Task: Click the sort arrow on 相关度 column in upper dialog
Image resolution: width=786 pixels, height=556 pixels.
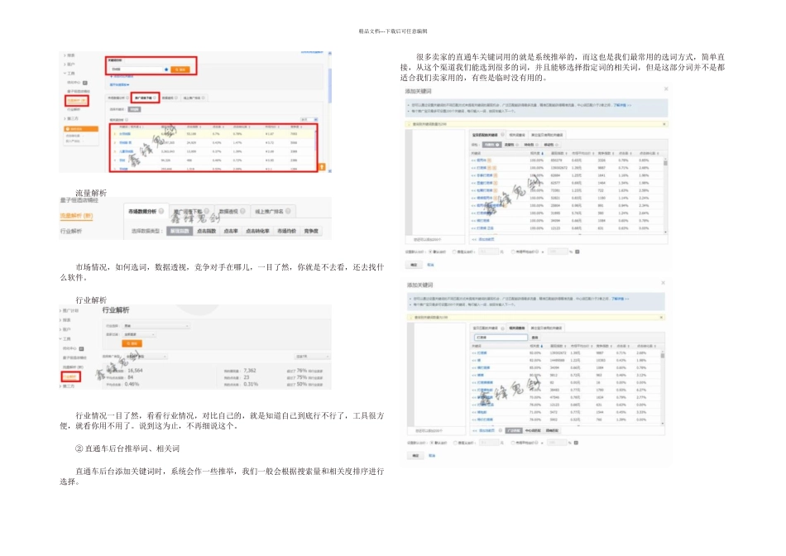Action: (x=543, y=153)
